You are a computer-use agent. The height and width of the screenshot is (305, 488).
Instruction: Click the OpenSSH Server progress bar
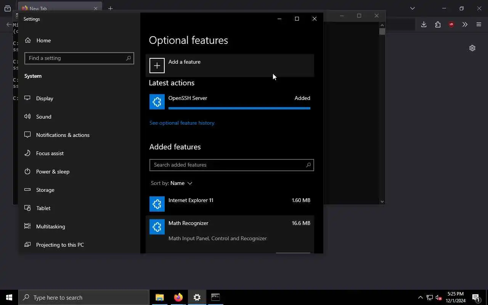pyautogui.click(x=239, y=108)
